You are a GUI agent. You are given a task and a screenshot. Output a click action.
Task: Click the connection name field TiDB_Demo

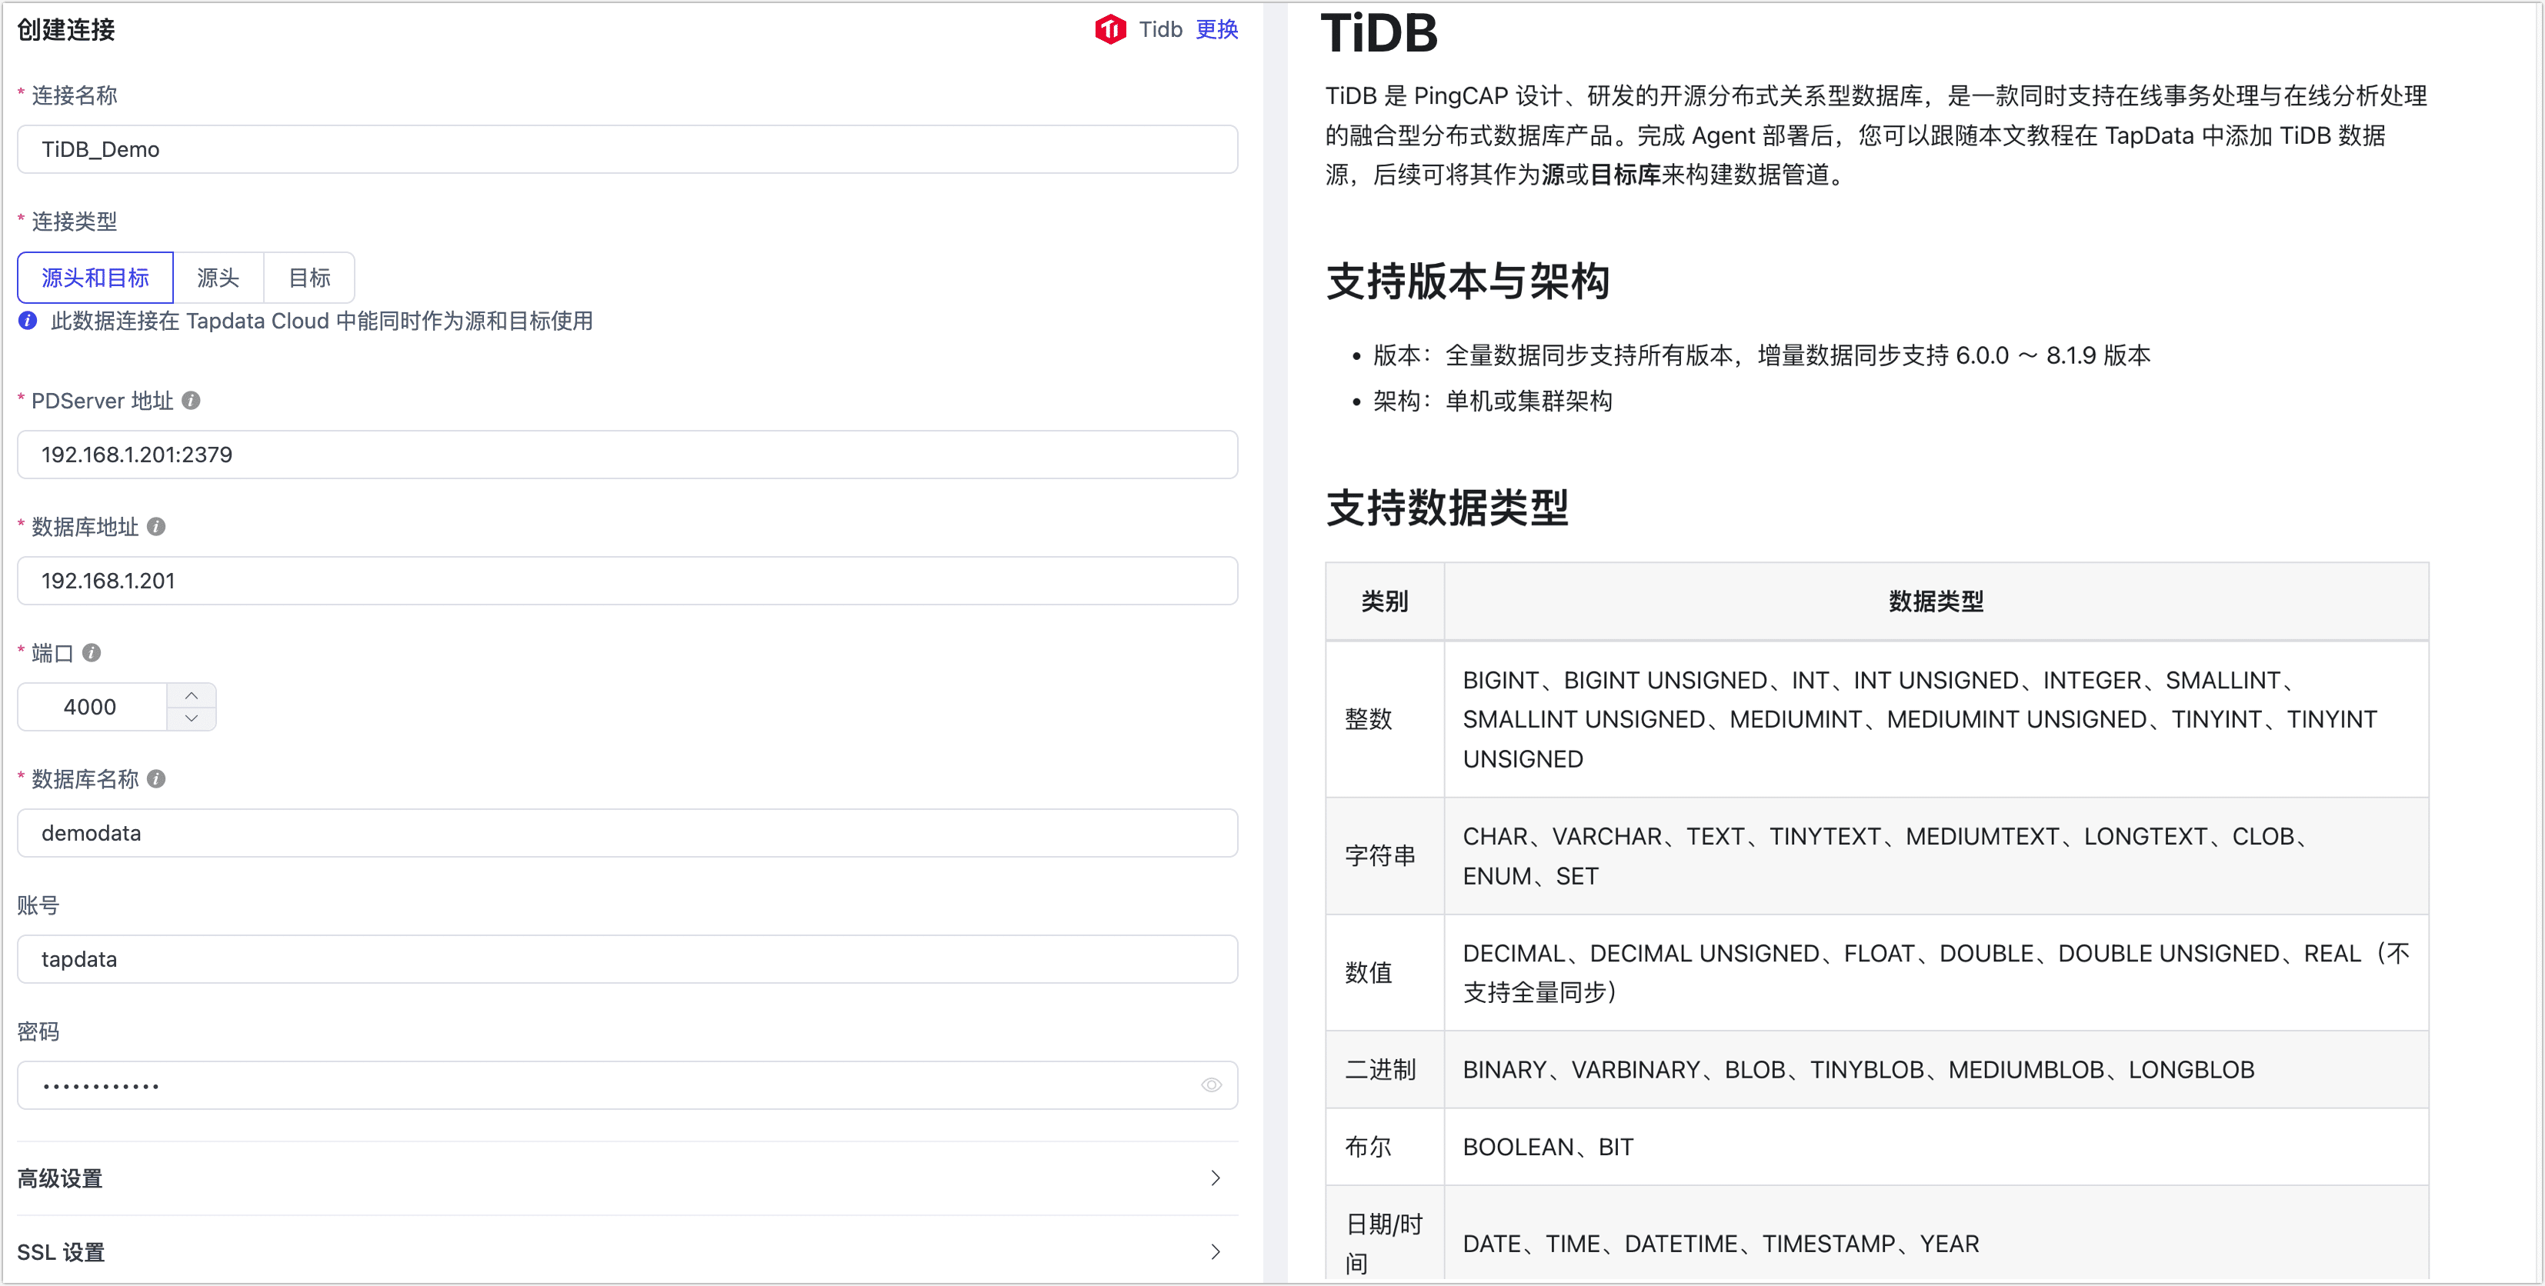[626, 149]
